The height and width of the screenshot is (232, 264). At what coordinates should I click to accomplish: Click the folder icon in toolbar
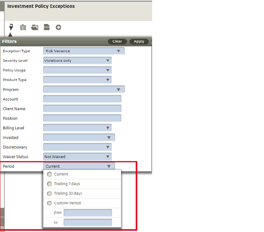tap(35, 27)
